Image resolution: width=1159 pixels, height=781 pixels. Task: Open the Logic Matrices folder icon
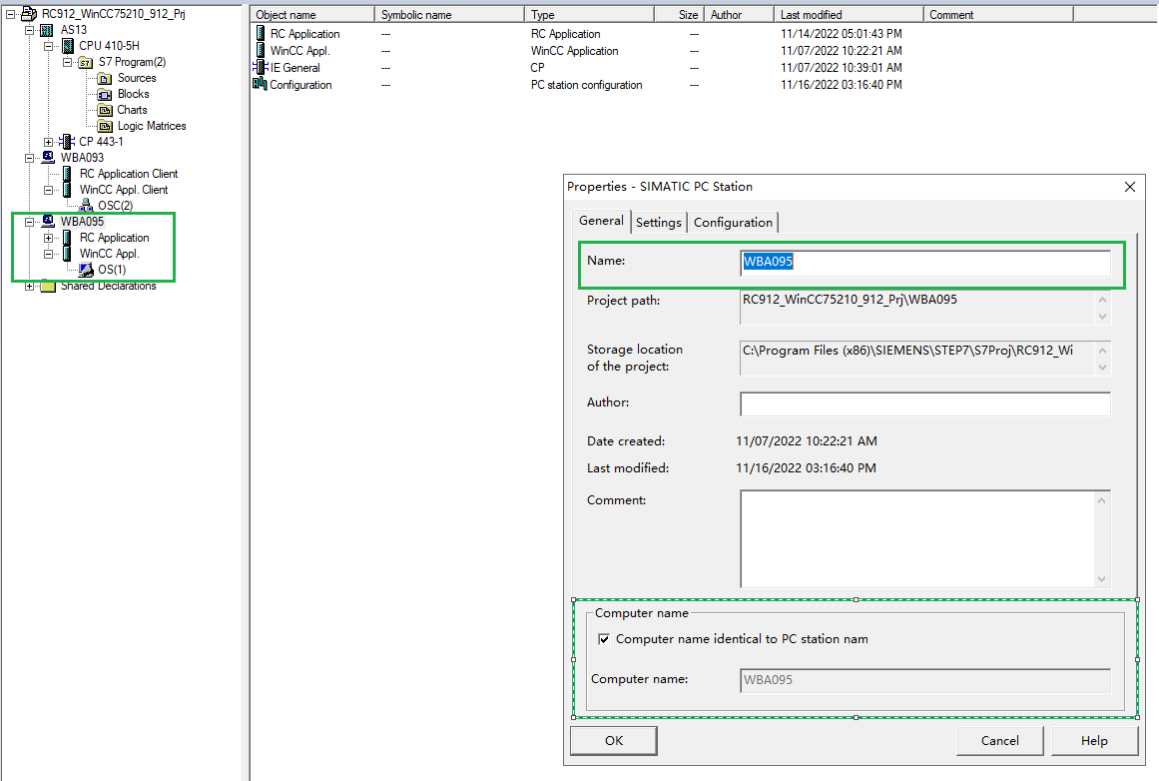[x=104, y=127]
